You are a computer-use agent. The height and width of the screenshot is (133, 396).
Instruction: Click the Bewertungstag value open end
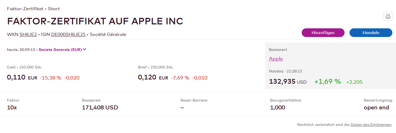coord(376,108)
